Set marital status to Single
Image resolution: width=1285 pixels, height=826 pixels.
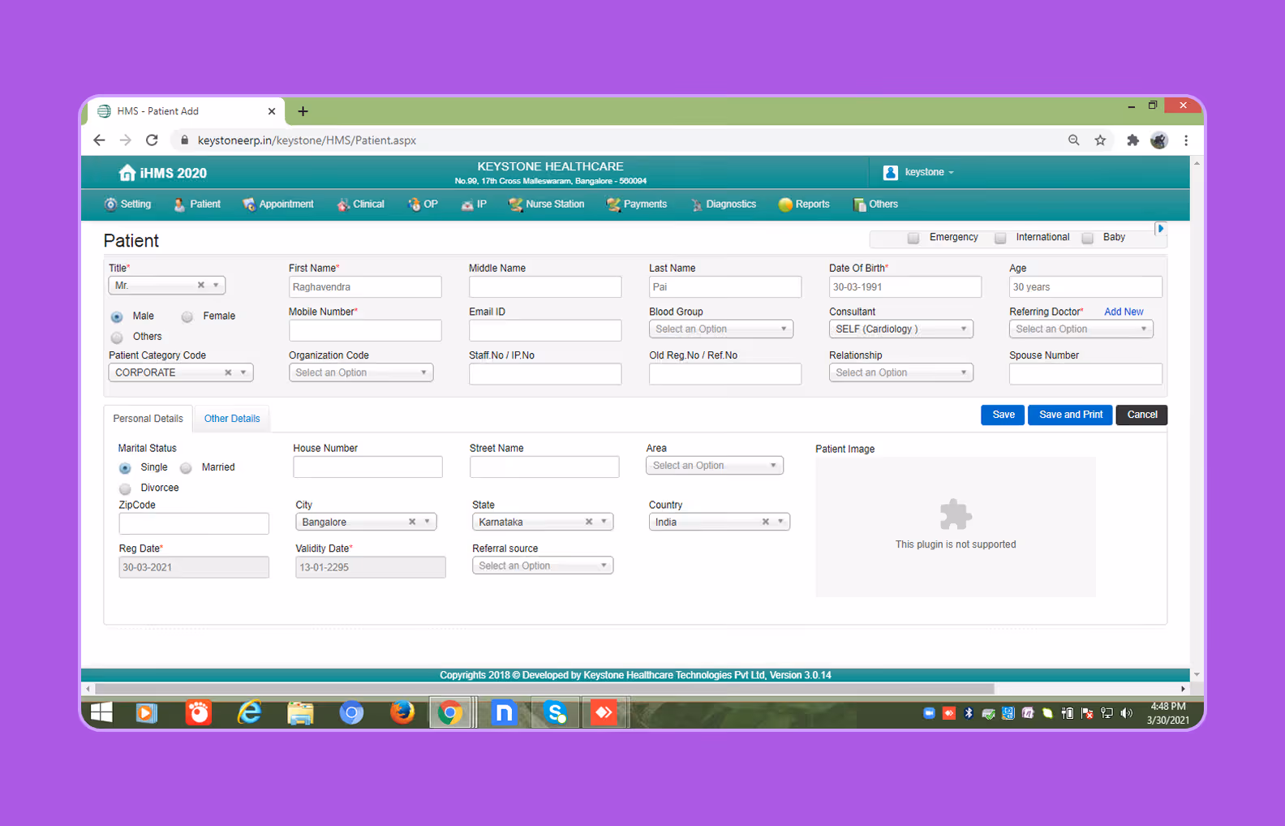point(125,468)
